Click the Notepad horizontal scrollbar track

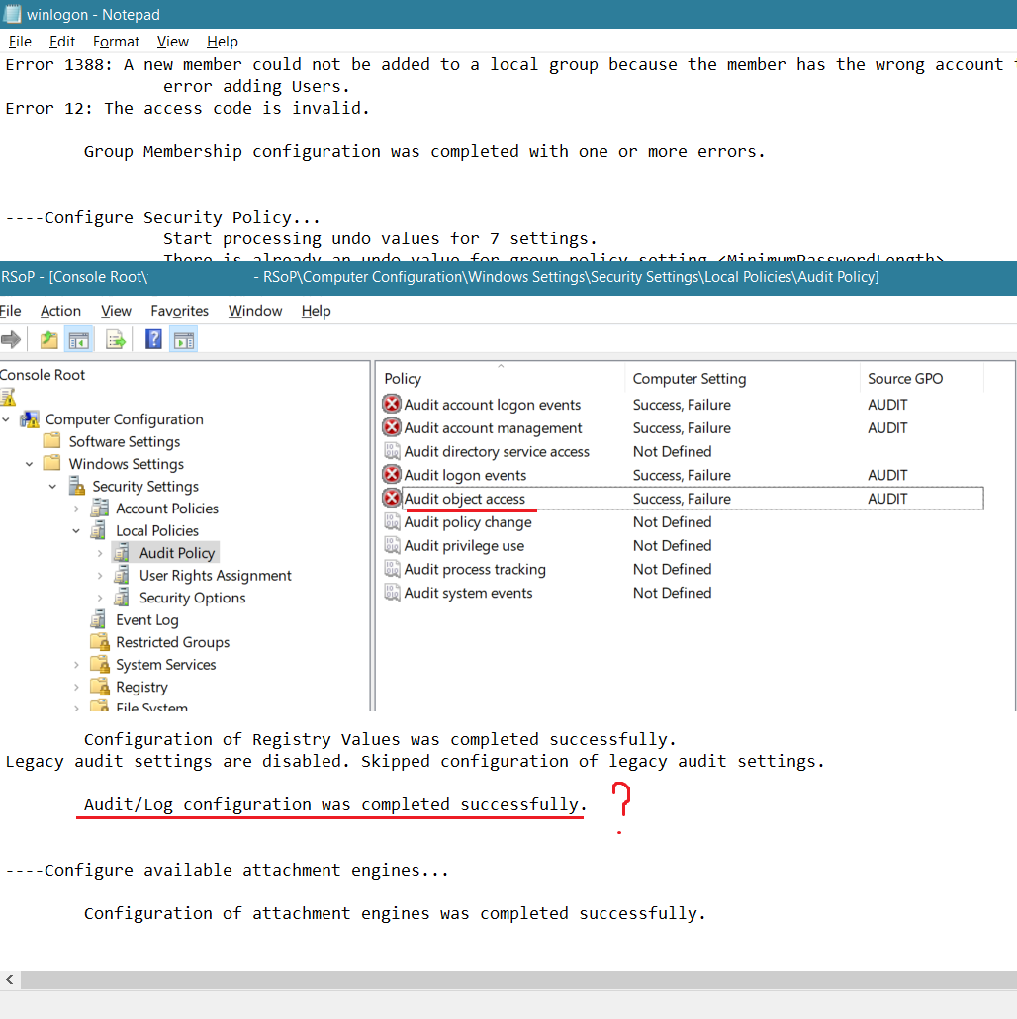tap(518, 979)
